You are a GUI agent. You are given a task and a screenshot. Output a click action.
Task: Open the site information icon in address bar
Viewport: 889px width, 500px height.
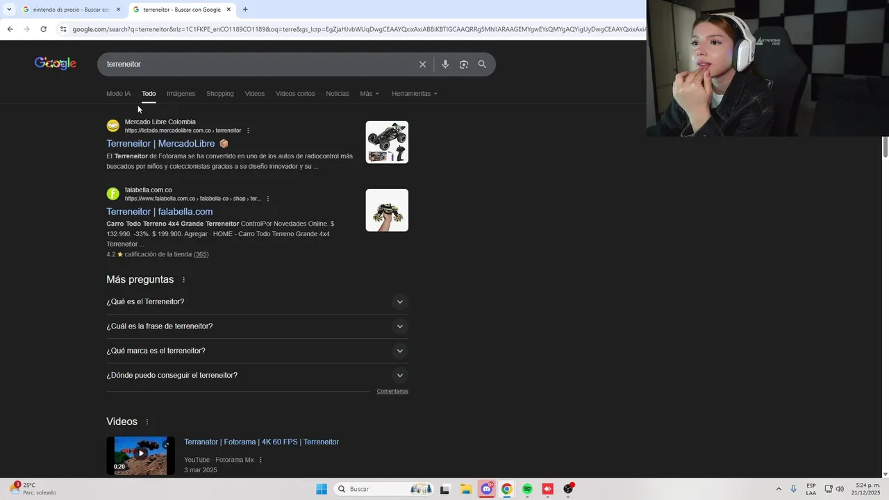pos(63,29)
